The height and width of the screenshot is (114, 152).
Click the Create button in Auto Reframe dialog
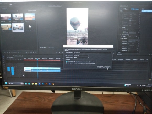[x=100, y=67]
